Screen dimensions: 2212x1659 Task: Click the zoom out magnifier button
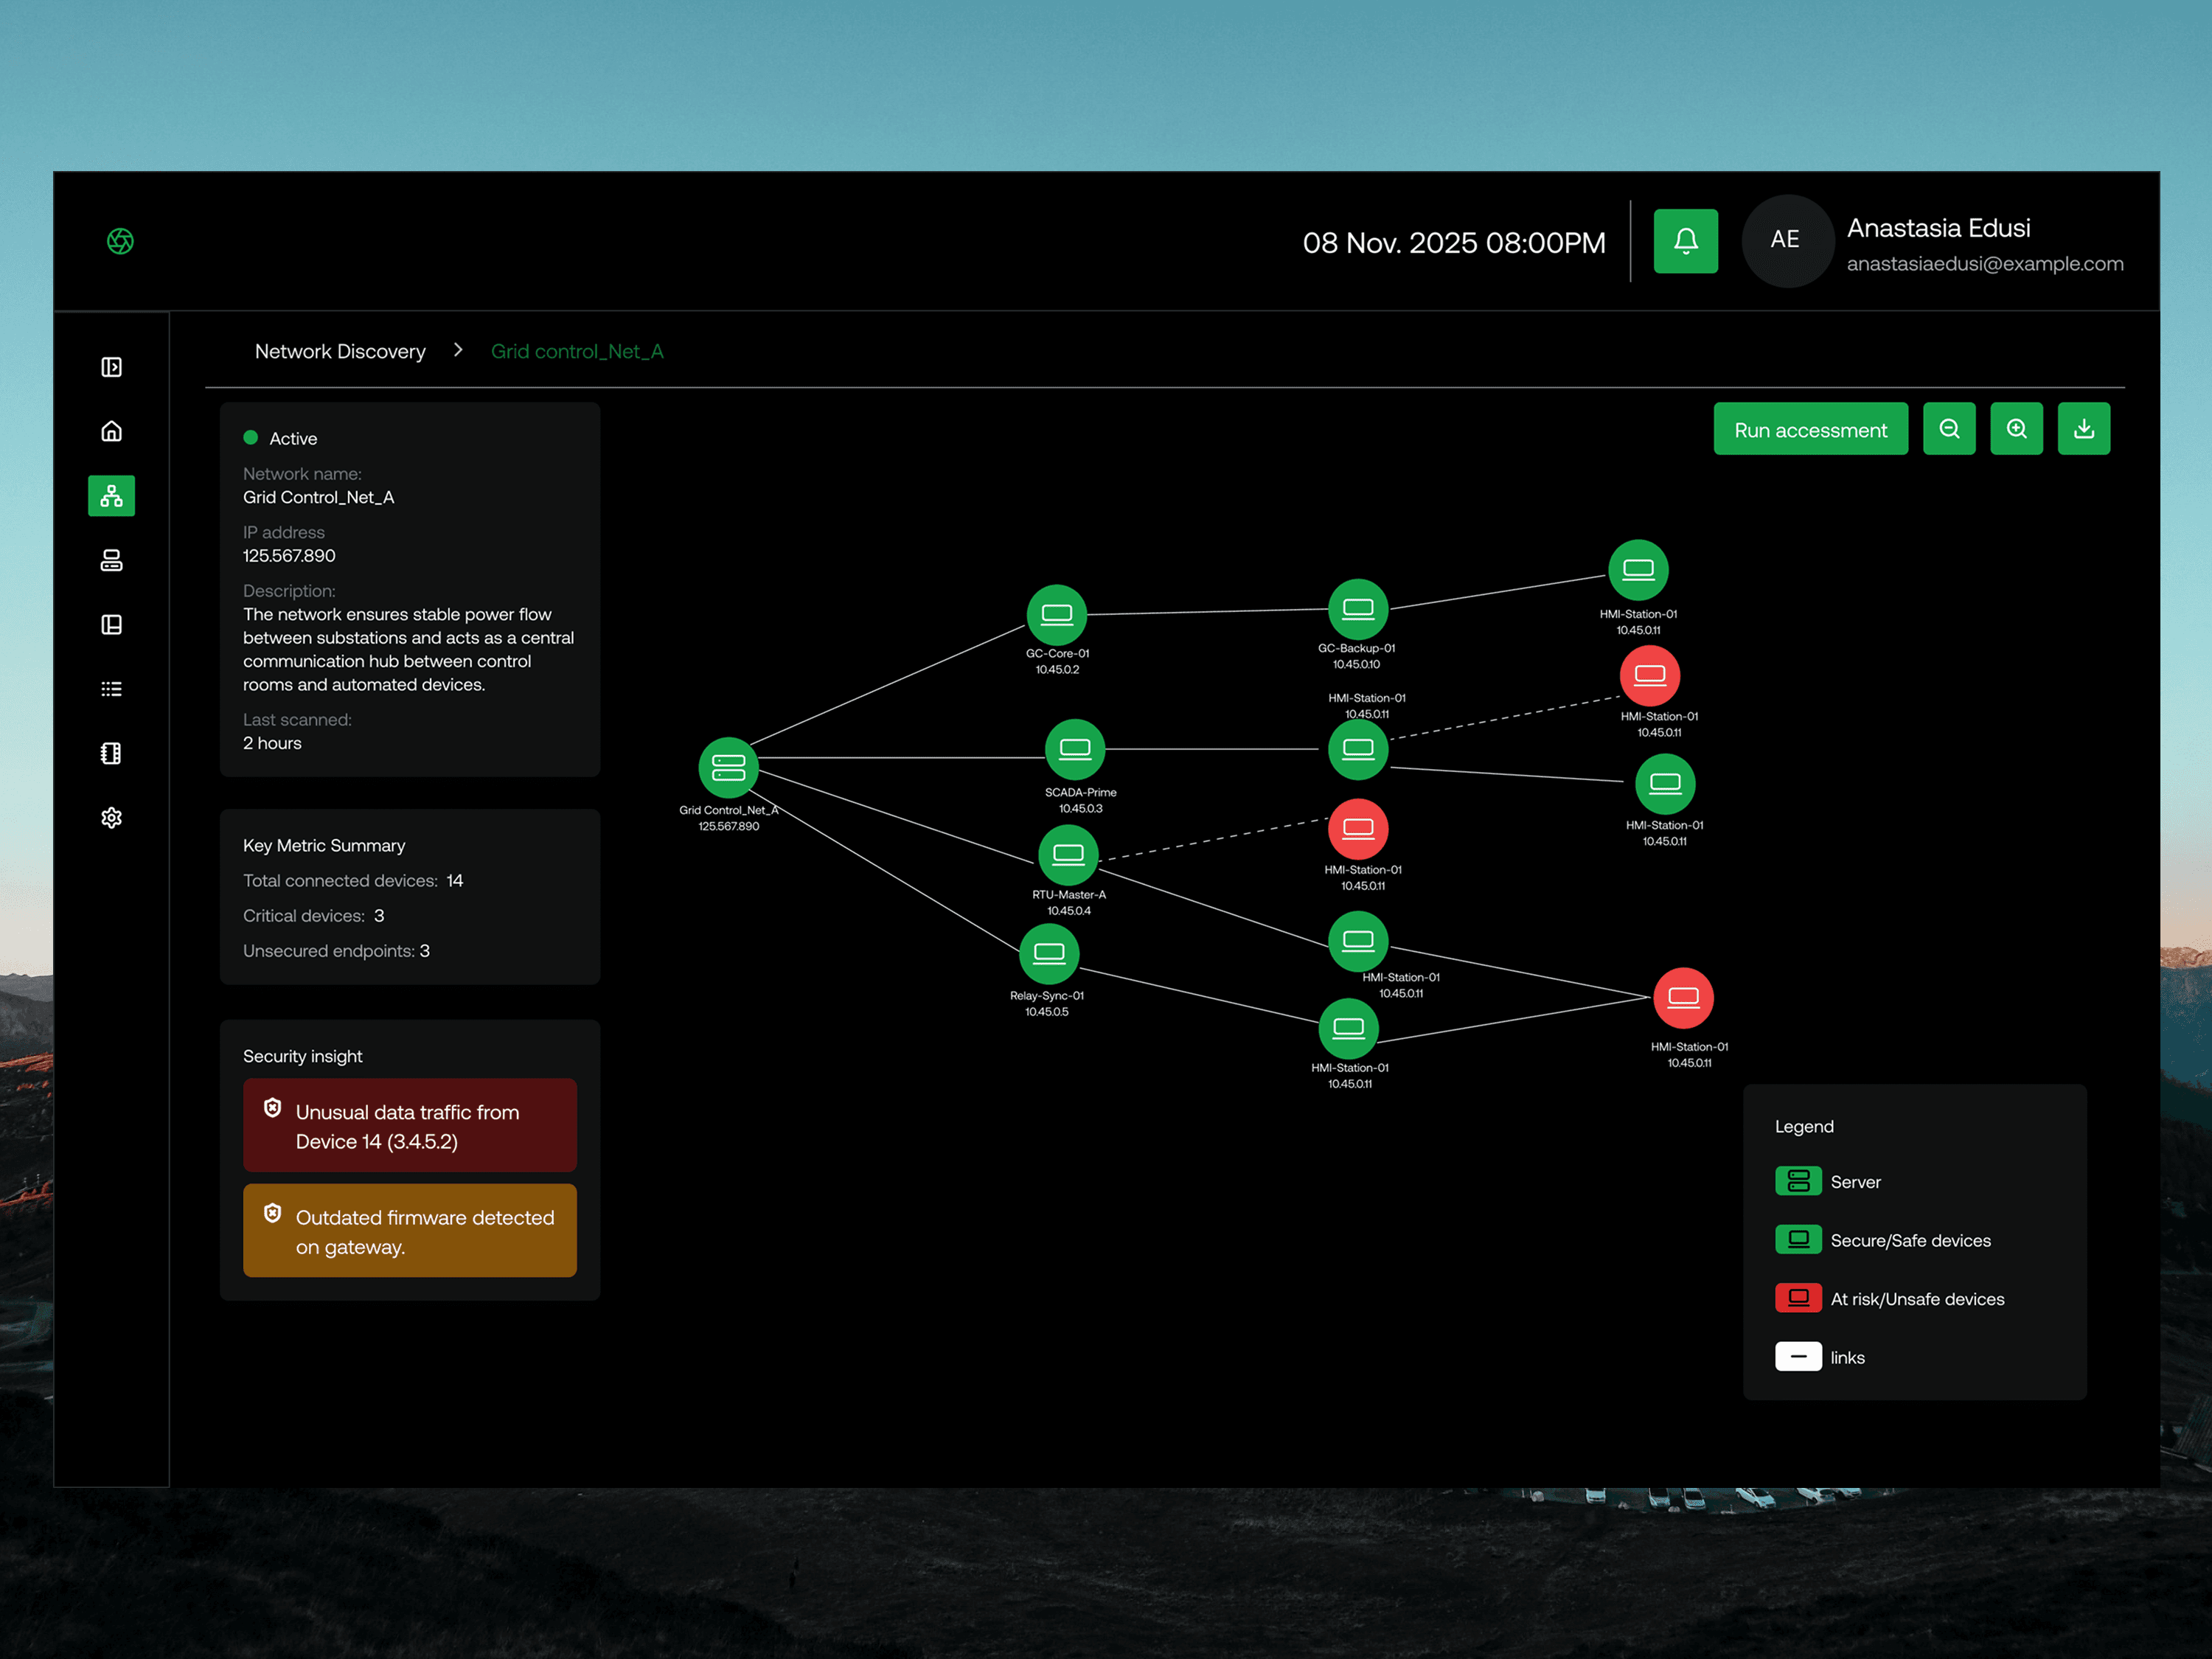click(x=1949, y=429)
